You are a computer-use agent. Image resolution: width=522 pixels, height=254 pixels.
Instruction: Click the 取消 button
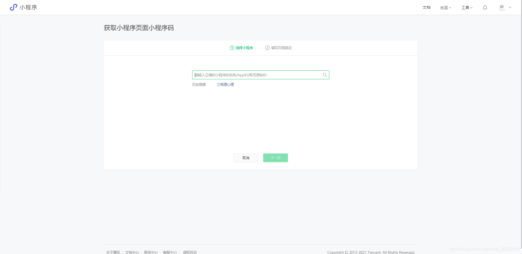click(x=245, y=158)
